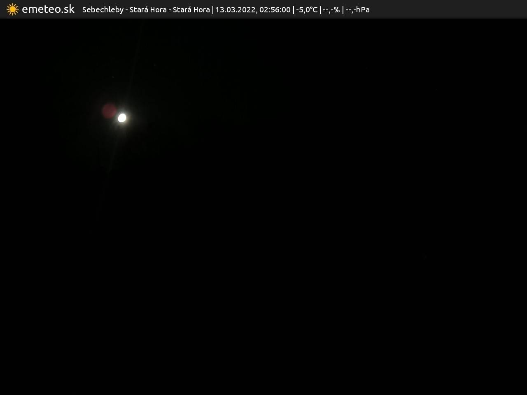Click the first Stará Hora label
This screenshot has height=395, width=527.
[148, 9]
